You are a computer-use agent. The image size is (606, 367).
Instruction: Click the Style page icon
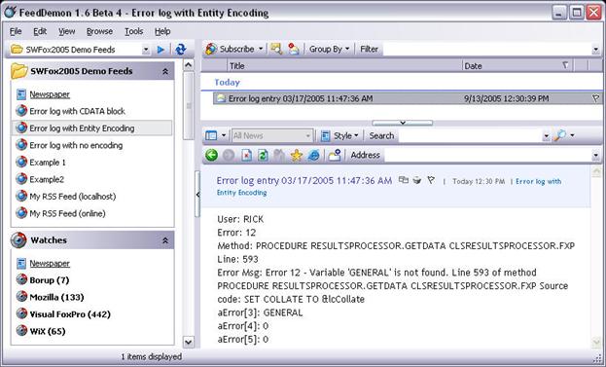pos(326,135)
